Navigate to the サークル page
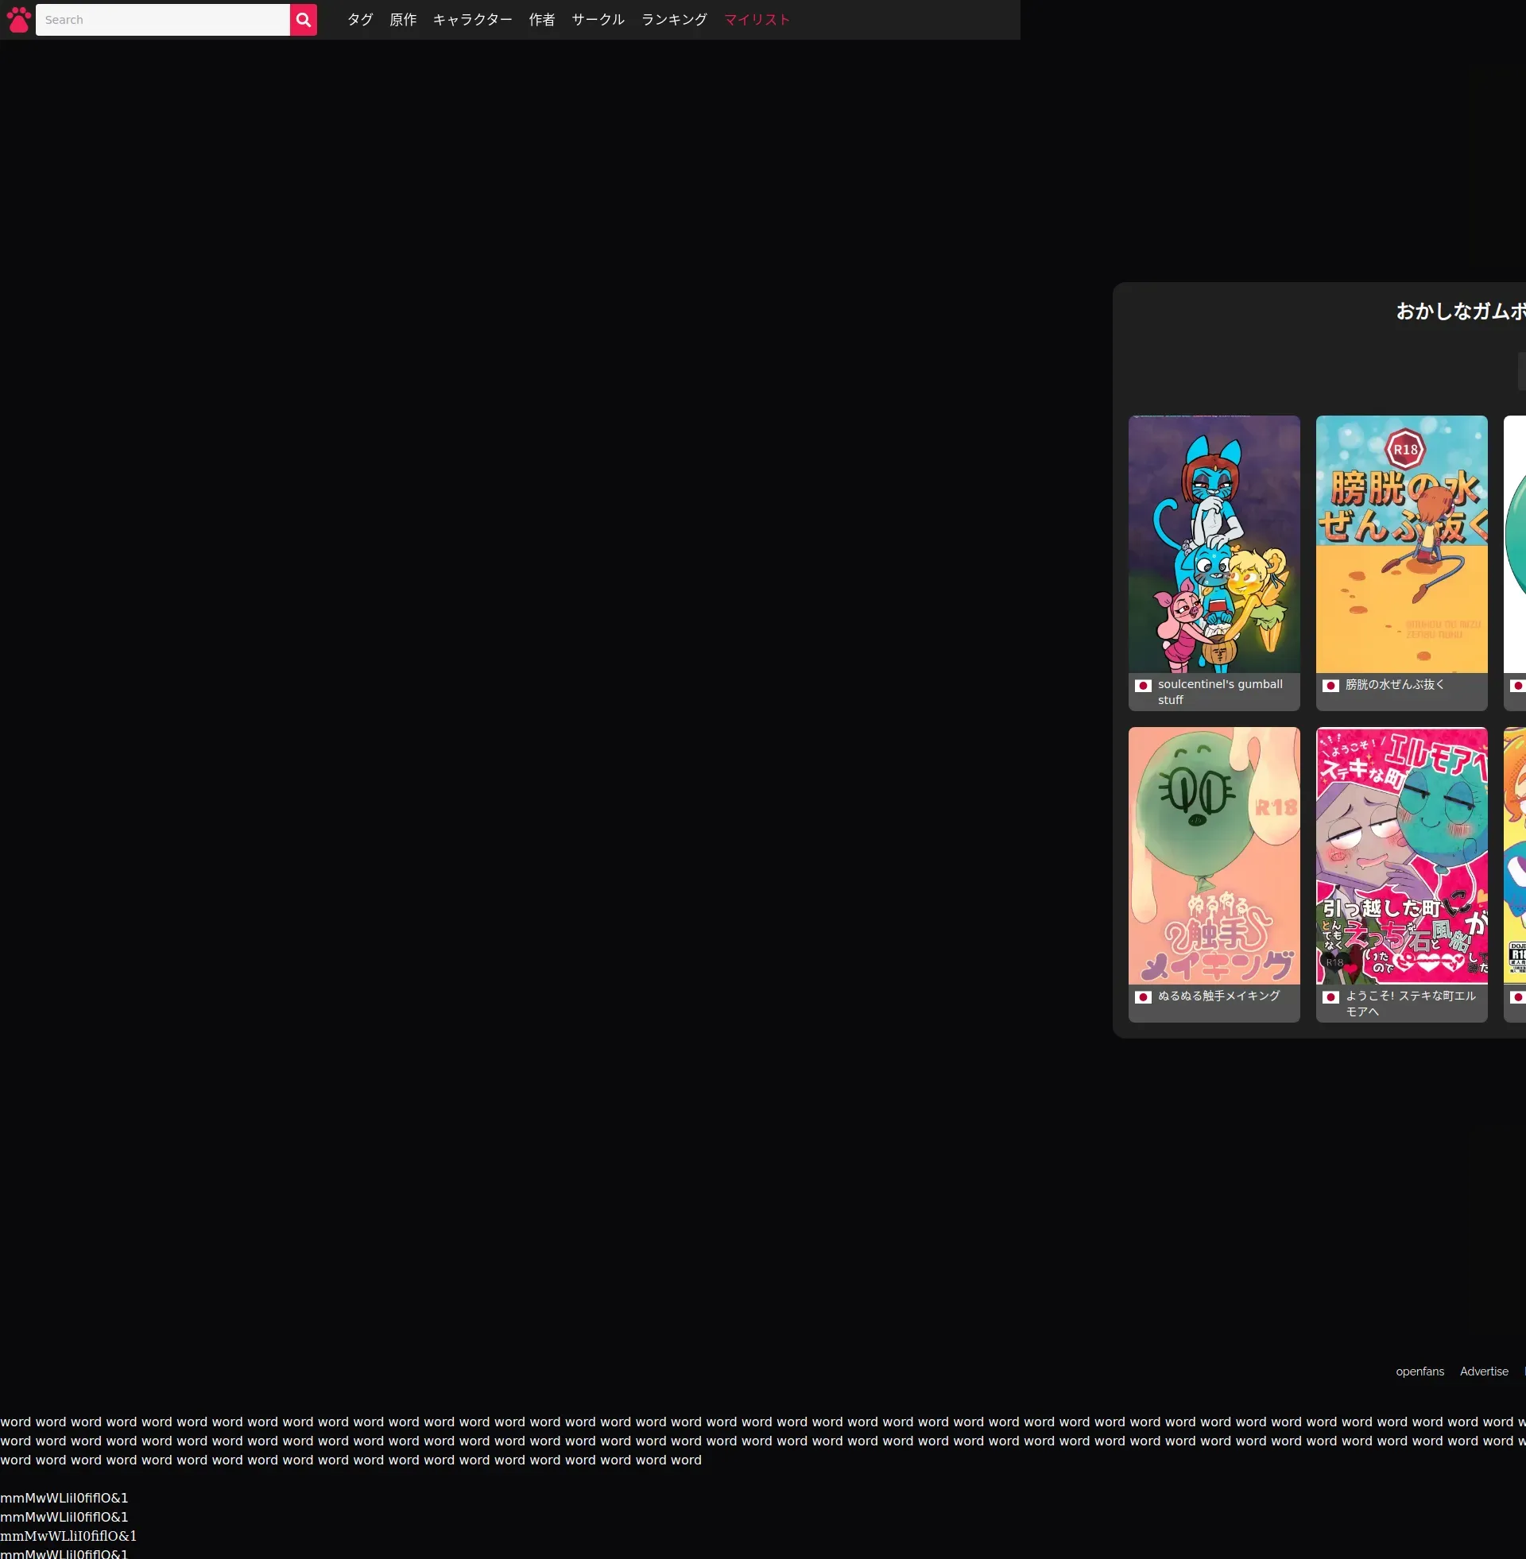The height and width of the screenshot is (1559, 1526). 597,20
